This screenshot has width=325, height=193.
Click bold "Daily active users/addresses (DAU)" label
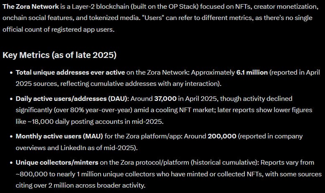[x=66, y=99]
